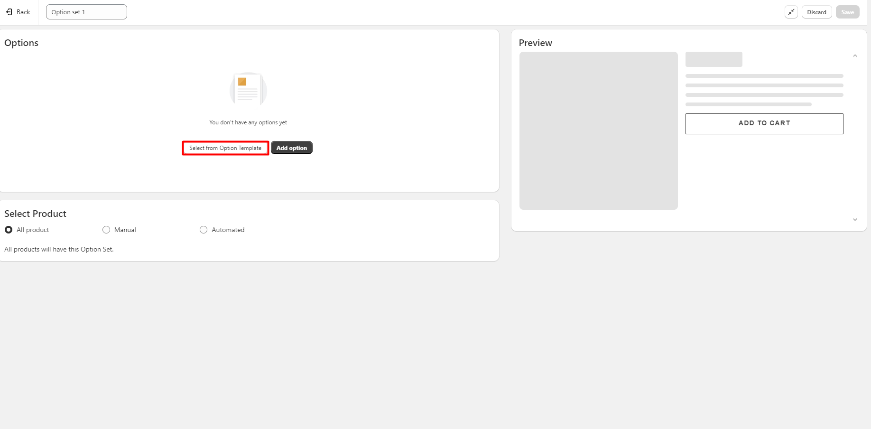Click the empty options document illustration
Screen dimensions: 871x429
point(248,89)
